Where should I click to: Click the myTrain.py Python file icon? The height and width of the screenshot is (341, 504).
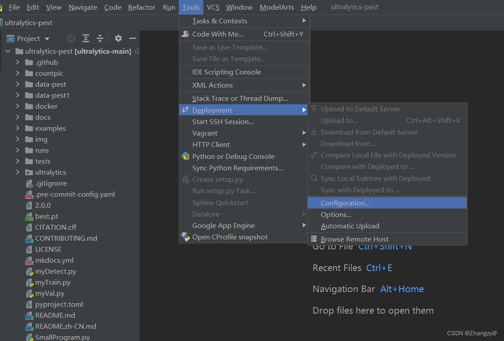pyautogui.click(x=29, y=282)
